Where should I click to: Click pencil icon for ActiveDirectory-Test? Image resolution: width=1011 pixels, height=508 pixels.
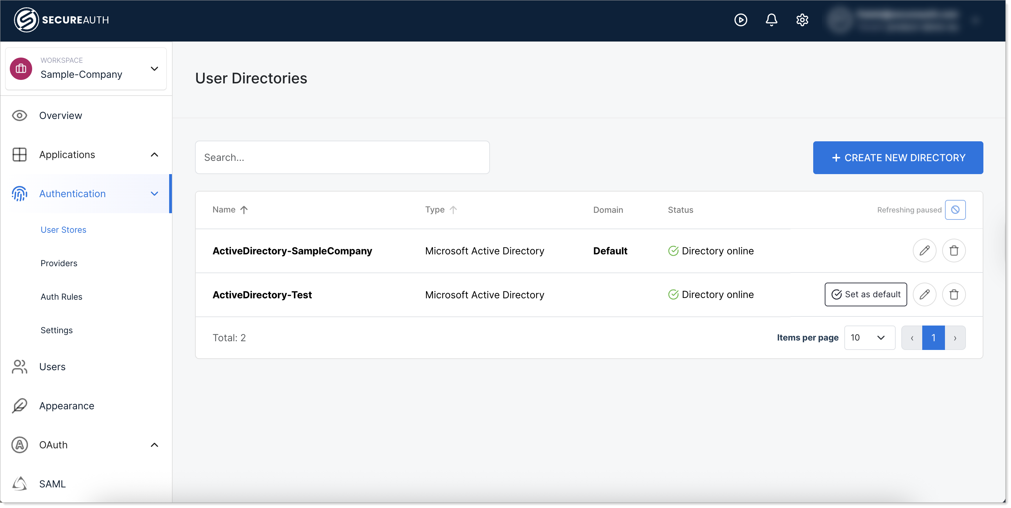pyautogui.click(x=924, y=294)
